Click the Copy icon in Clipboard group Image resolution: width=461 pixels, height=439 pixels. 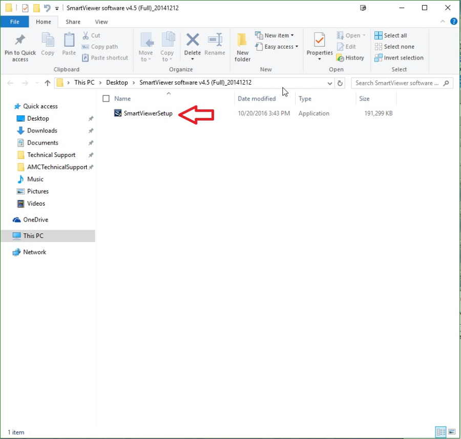[x=48, y=40]
